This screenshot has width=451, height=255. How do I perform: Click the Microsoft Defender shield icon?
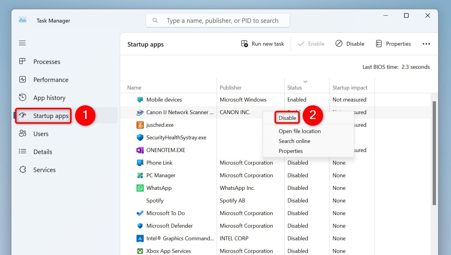click(140, 226)
